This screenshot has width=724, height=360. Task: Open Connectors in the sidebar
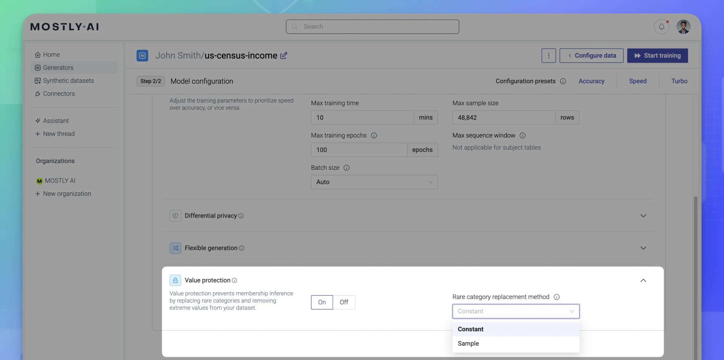tap(59, 94)
